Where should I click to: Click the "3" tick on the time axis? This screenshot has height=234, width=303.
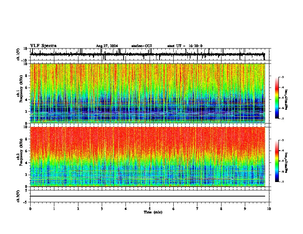coord(102,209)
